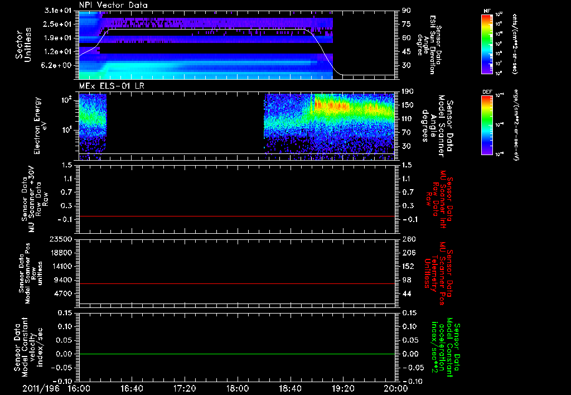Select the "NPI Vector Data" panel title

[x=113, y=5]
